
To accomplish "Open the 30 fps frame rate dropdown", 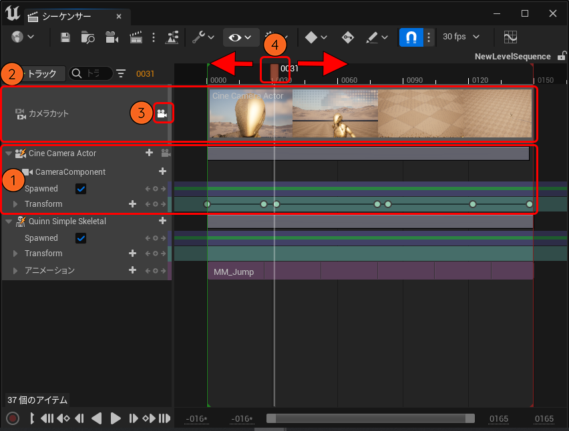I will [x=461, y=37].
